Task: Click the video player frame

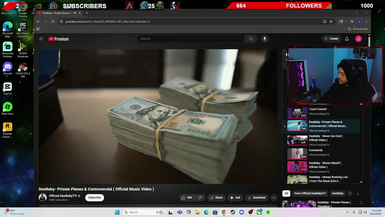Action: coord(158,116)
